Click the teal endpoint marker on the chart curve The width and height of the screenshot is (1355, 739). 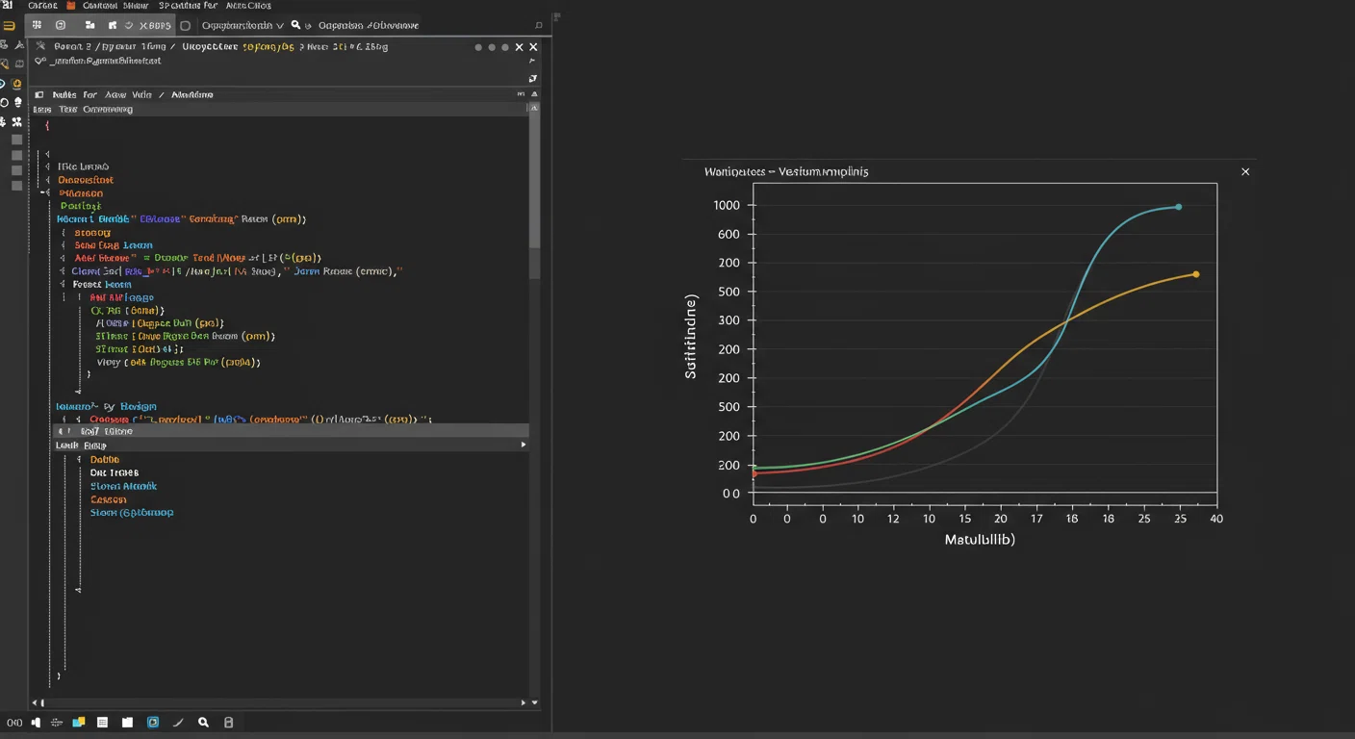tap(1179, 207)
